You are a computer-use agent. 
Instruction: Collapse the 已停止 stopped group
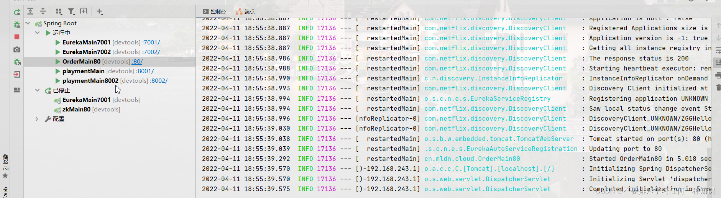tap(37, 90)
